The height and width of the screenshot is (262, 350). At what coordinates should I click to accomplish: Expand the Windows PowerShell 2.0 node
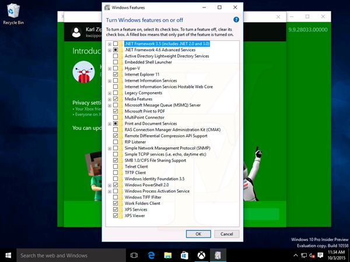[110, 185]
